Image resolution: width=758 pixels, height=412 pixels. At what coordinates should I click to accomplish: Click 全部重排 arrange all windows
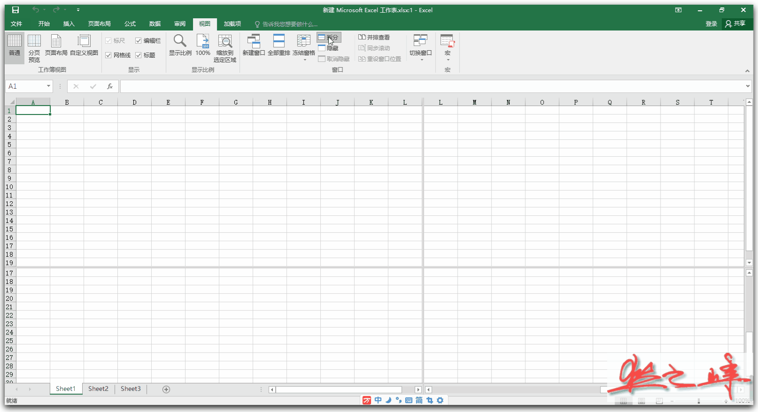click(279, 46)
